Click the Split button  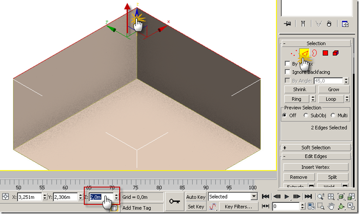coord(332,177)
